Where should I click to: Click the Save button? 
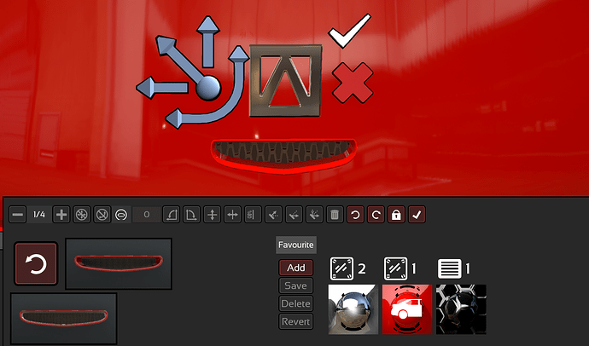point(296,285)
